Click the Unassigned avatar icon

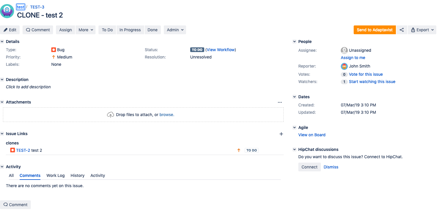click(344, 50)
